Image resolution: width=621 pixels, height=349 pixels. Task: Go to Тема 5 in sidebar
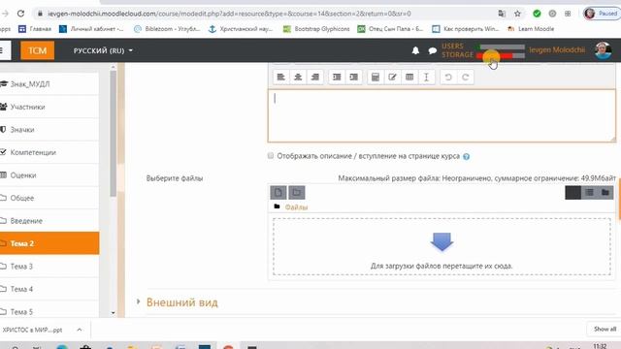pyautogui.click(x=49, y=312)
